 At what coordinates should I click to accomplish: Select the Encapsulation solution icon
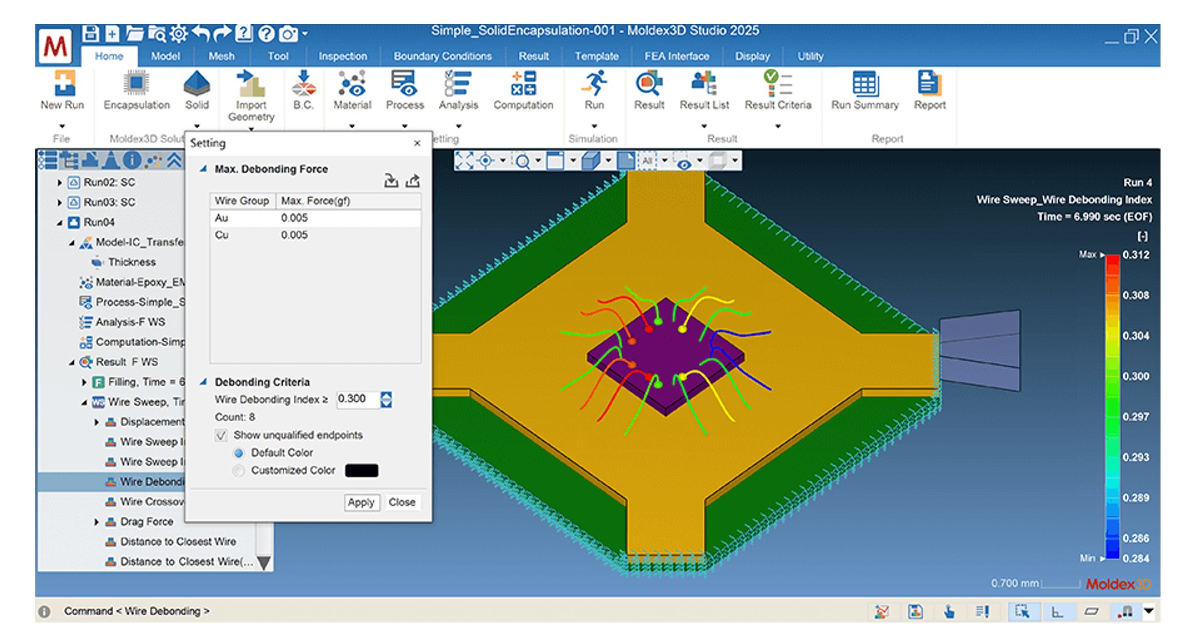136,91
